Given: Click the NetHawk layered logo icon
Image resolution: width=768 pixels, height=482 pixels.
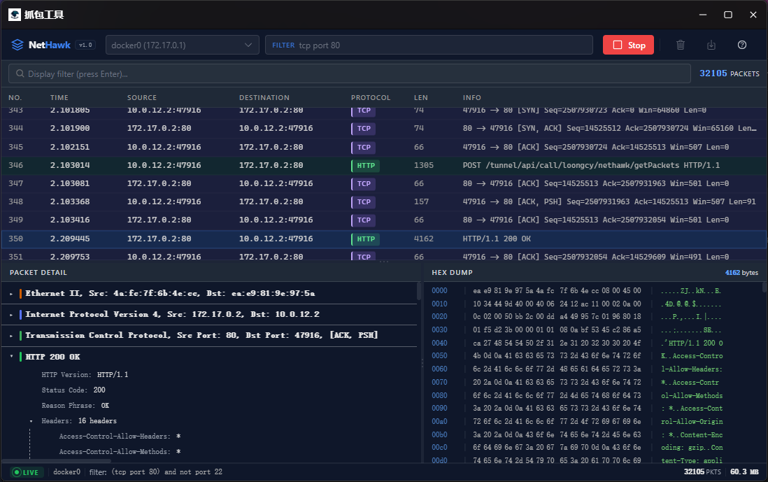Looking at the screenshot, I should (17, 45).
